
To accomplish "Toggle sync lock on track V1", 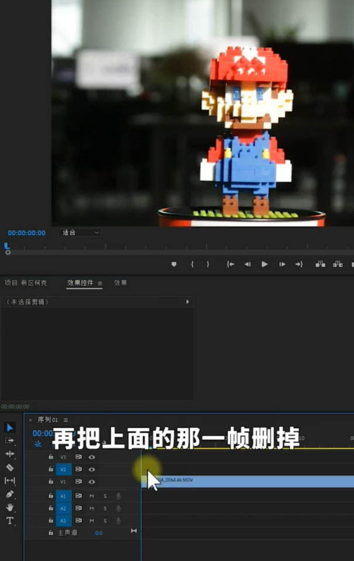I will 78,482.
